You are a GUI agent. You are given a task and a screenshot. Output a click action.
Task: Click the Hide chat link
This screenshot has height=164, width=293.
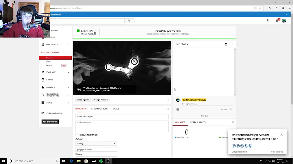(204, 116)
